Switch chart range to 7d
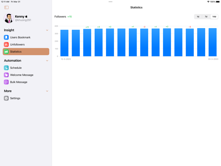The height and width of the screenshot is (166, 221). coord(206,17)
